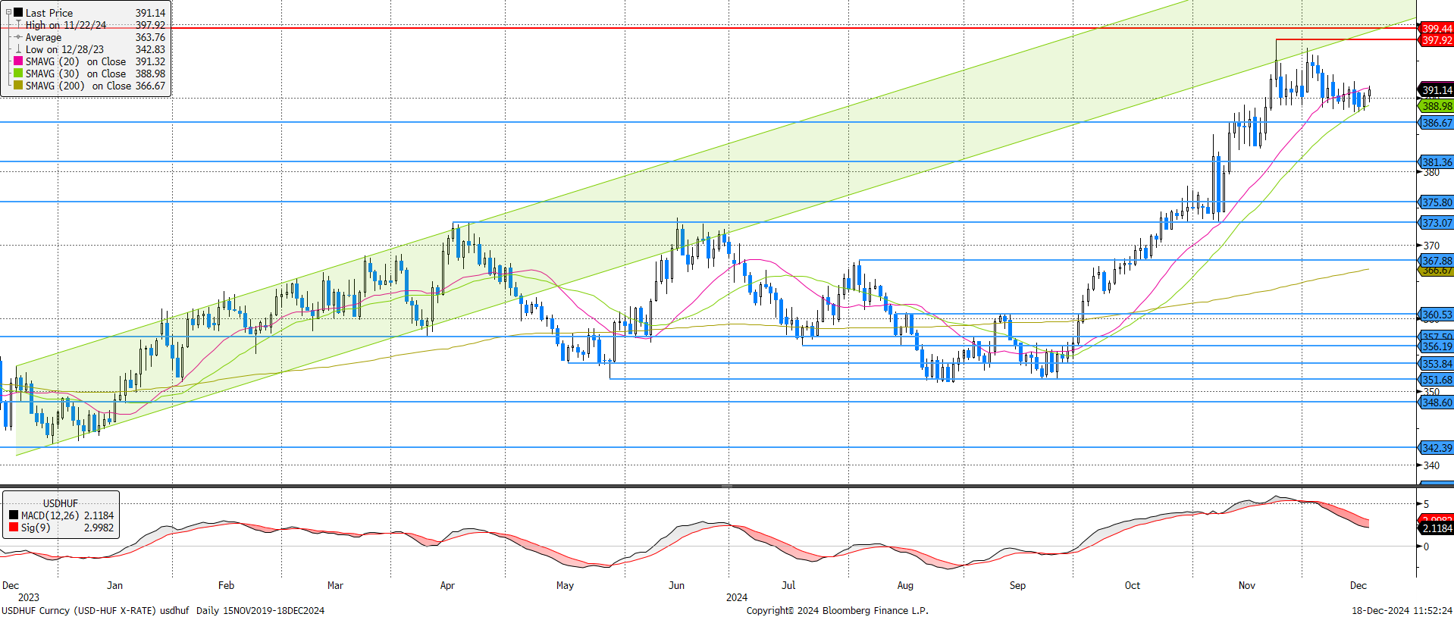The image size is (1454, 617).
Task: Click the Low marker icon in legend
Action: click(18, 49)
